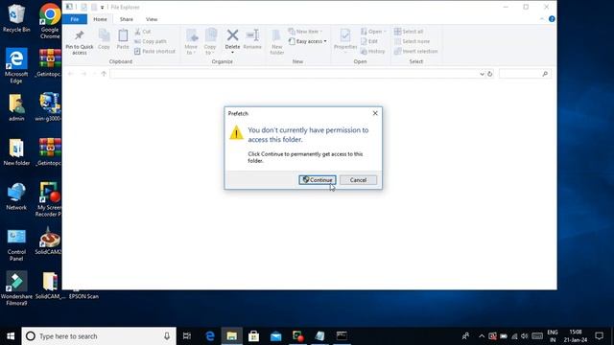The width and height of the screenshot is (614, 345).
Task: Click the volume icon in system tray
Action: 525,336
